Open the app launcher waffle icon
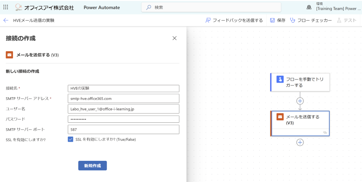Image resolution: width=362 pixels, height=182 pixels. pyautogui.click(x=6, y=7)
